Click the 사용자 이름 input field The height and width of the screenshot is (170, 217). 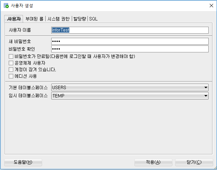(x=130, y=30)
